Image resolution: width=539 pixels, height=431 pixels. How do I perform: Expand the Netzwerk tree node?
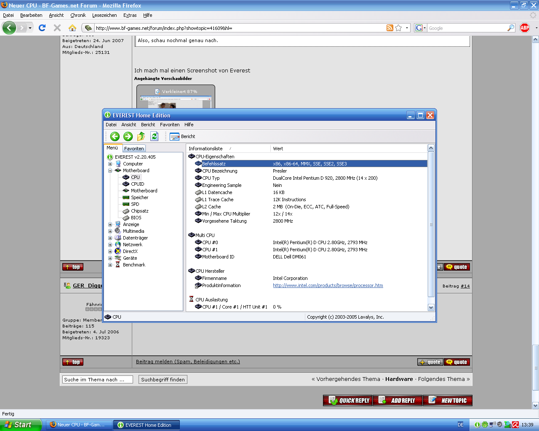(x=110, y=245)
